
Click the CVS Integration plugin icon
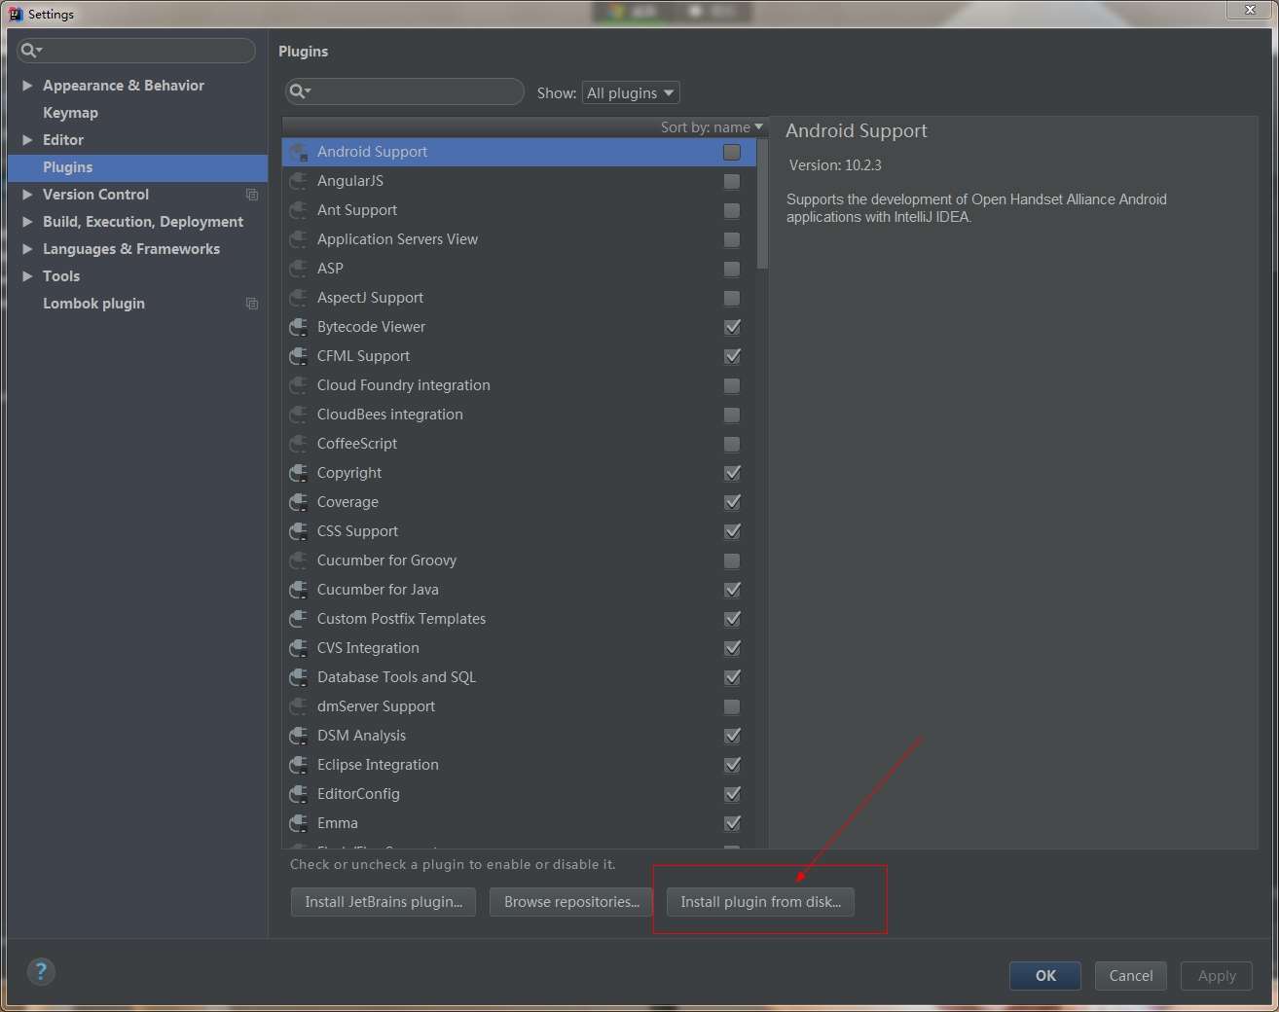pos(299,648)
